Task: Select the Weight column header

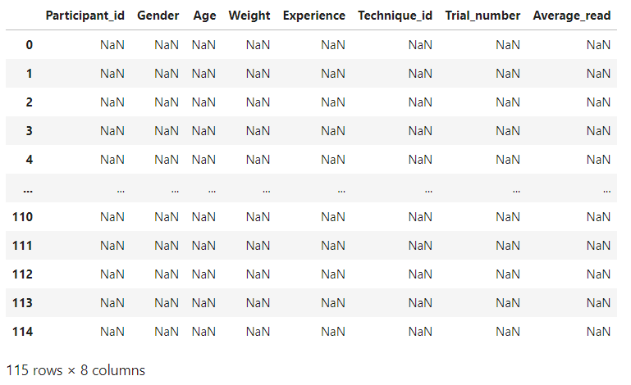Action: pyautogui.click(x=249, y=16)
